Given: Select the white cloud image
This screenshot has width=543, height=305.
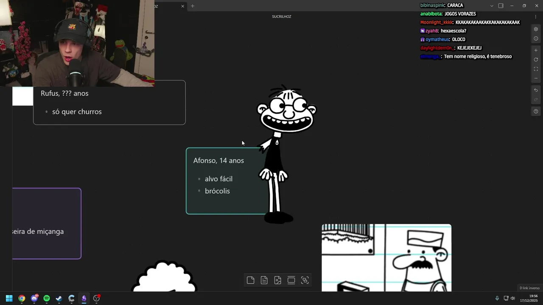Looking at the screenshot, I should pos(165,276).
